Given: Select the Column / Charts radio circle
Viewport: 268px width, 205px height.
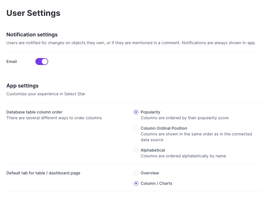Looking at the screenshot, I should click(x=136, y=183).
